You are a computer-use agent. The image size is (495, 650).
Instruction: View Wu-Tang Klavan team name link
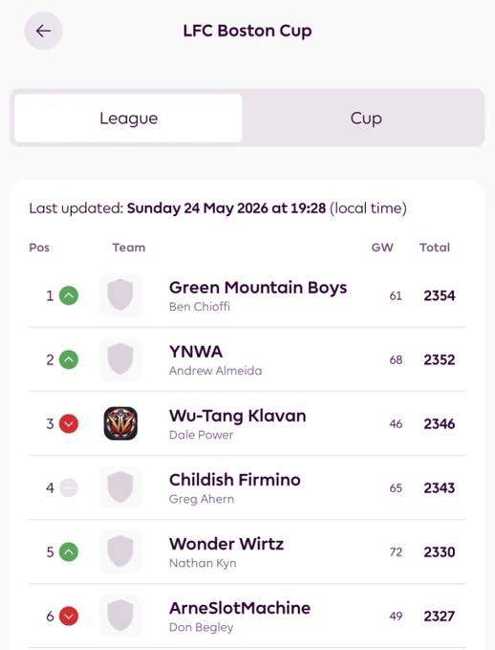click(238, 416)
